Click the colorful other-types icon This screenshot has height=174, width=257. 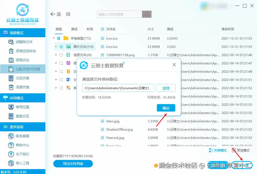[x=68, y=88]
